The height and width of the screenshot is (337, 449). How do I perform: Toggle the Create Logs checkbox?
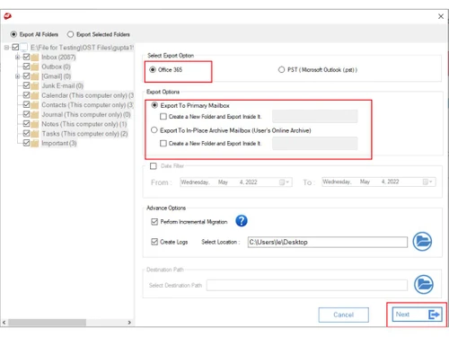click(154, 242)
